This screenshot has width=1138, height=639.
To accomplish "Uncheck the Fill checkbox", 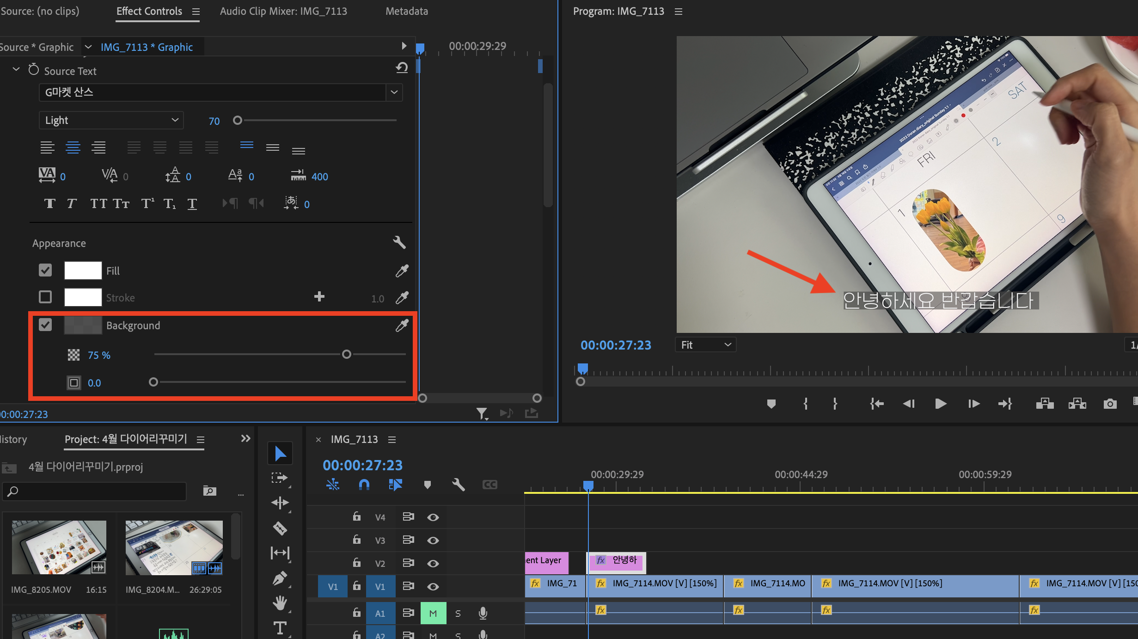I will tap(45, 270).
